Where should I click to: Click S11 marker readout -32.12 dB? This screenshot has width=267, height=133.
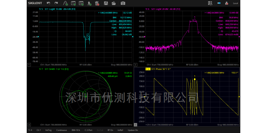(x=127, y=13)
